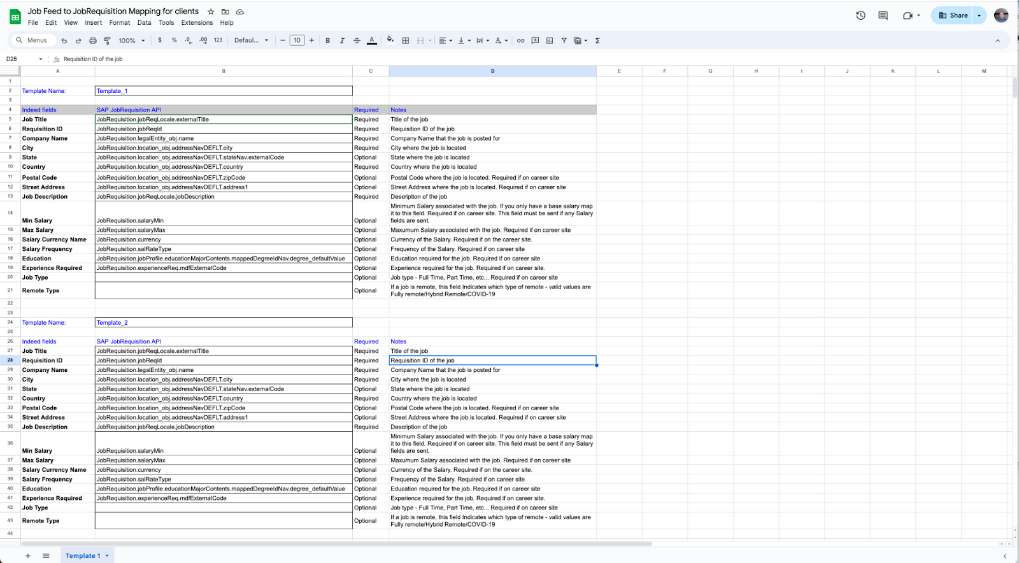Open the Borders tool
The height and width of the screenshot is (563, 1019).
pos(406,41)
